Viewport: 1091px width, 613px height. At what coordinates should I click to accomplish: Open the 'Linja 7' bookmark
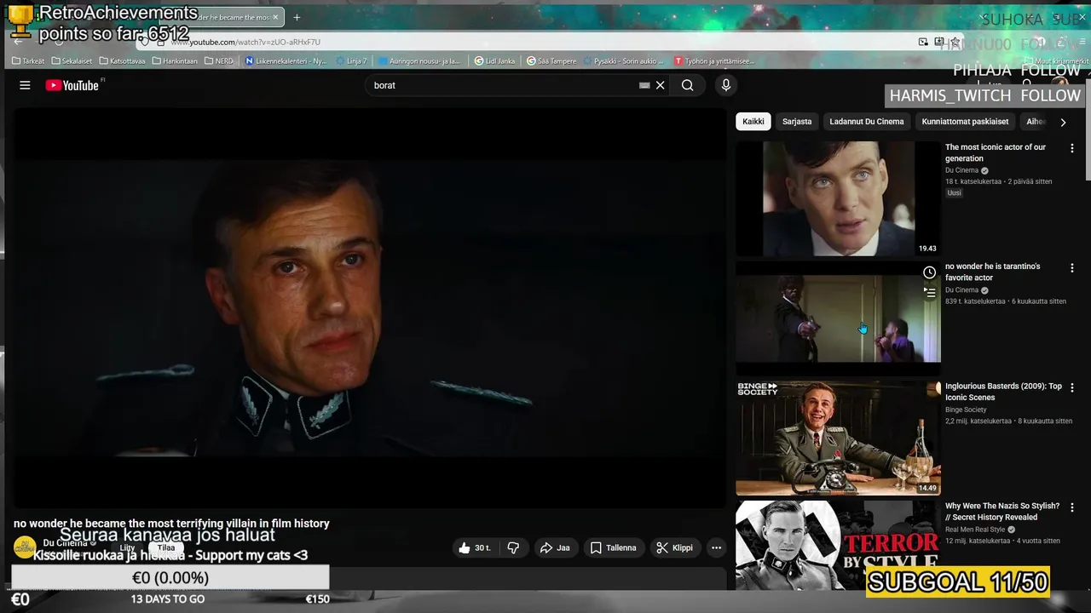point(352,61)
